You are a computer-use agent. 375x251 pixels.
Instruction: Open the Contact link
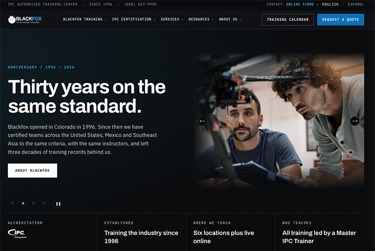(x=274, y=4)
